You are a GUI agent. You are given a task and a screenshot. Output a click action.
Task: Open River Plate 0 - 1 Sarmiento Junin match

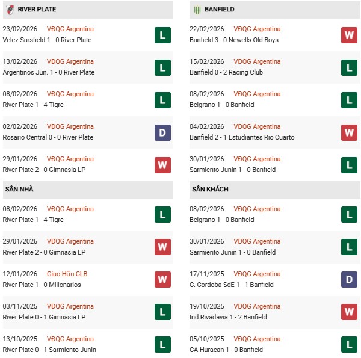[49, 350]
